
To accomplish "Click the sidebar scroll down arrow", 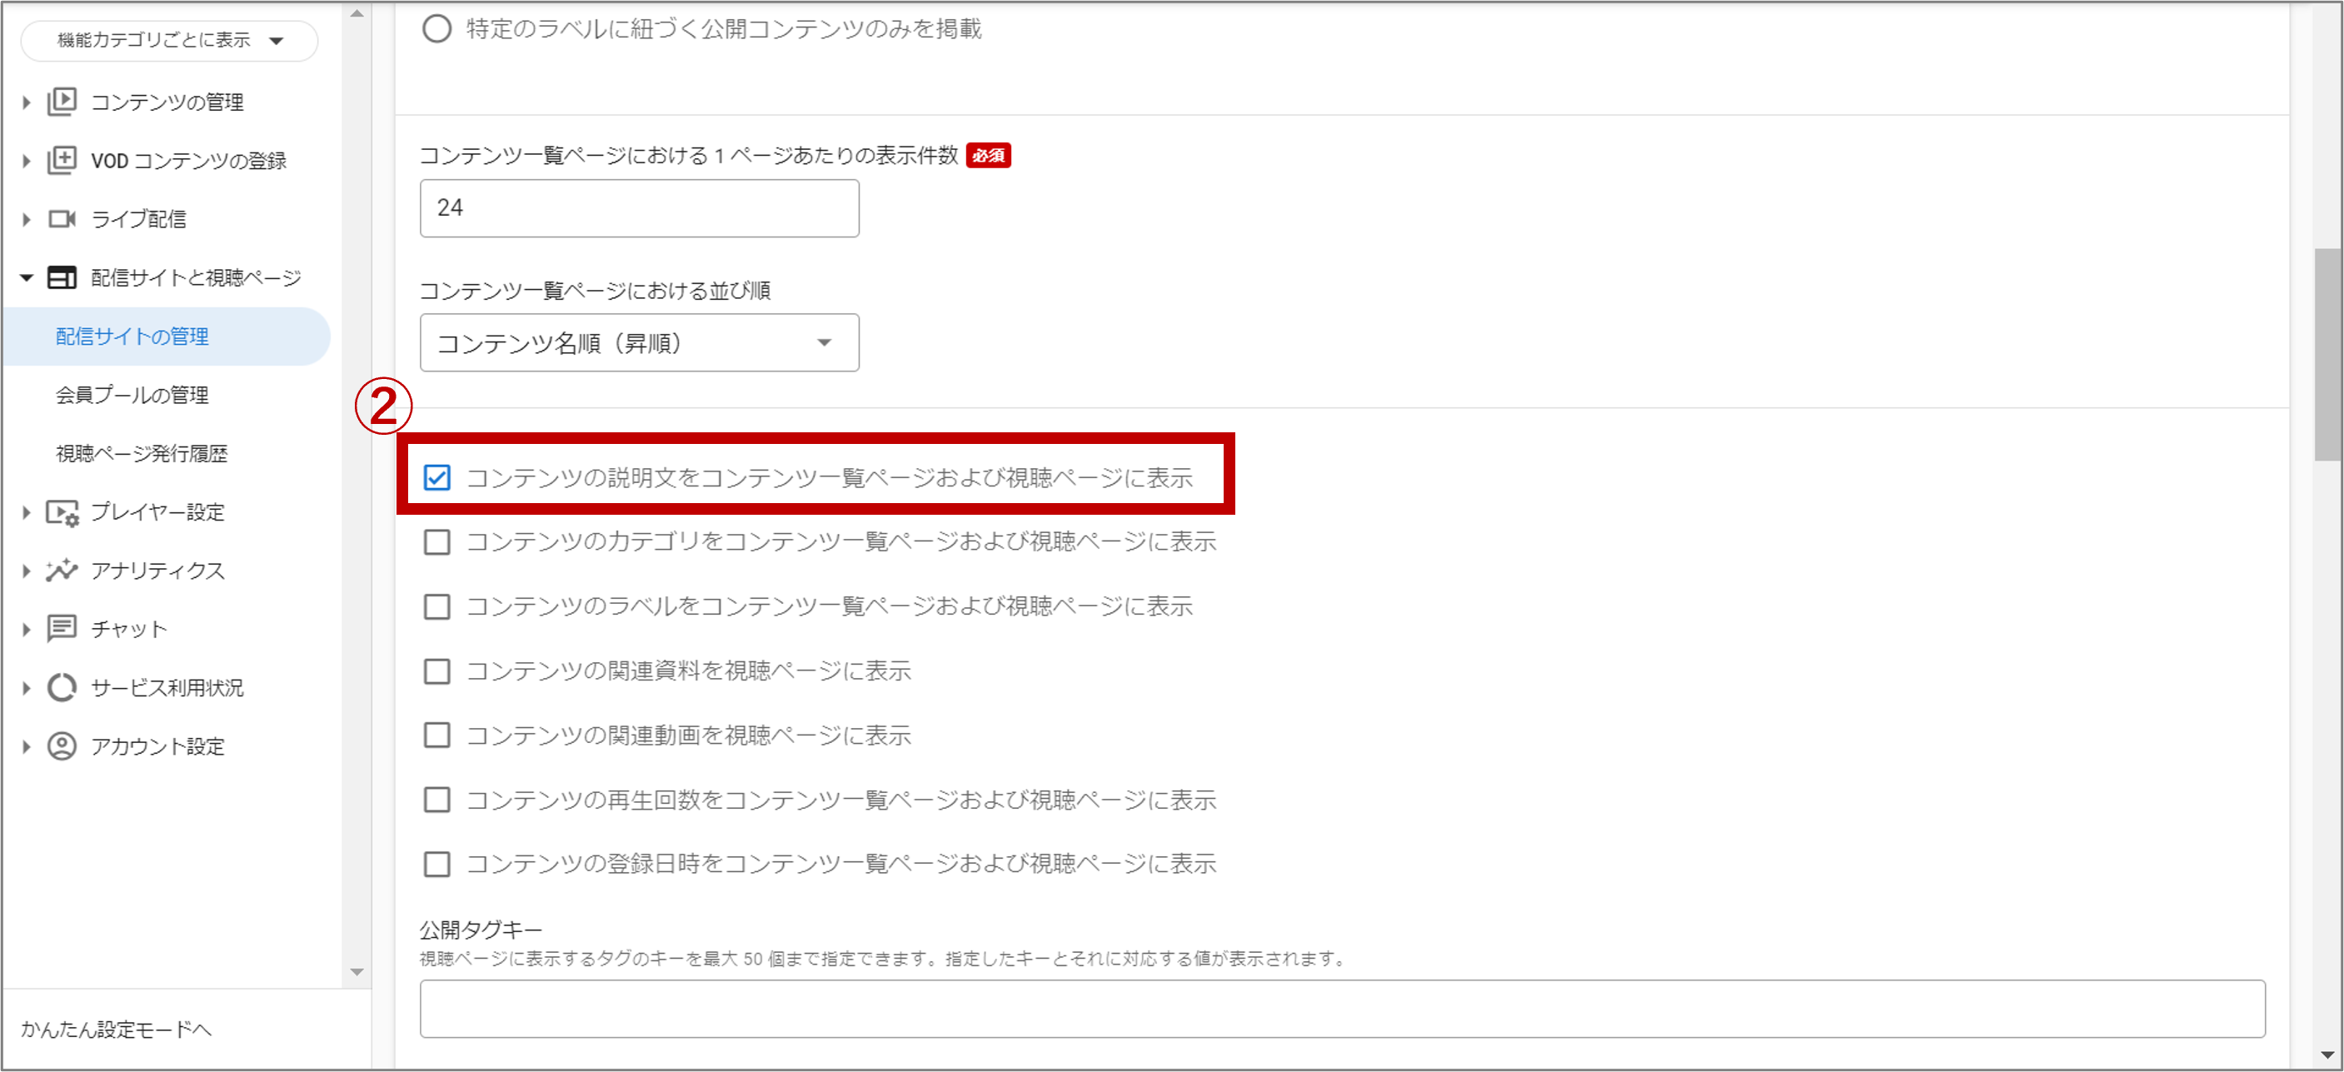I will pos(357,972).
